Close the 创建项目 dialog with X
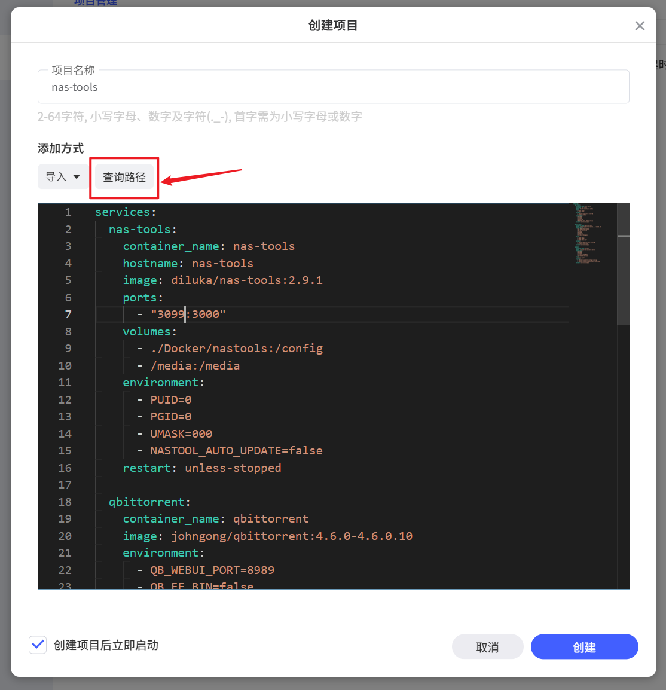Viewport: 666px width, 690px height. pyautogui.click(x=640, y=26)
